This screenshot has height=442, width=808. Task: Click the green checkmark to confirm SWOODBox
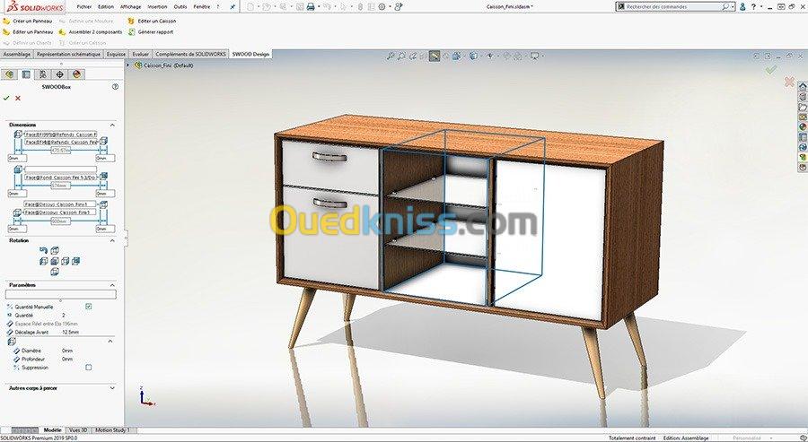(7, 98)
